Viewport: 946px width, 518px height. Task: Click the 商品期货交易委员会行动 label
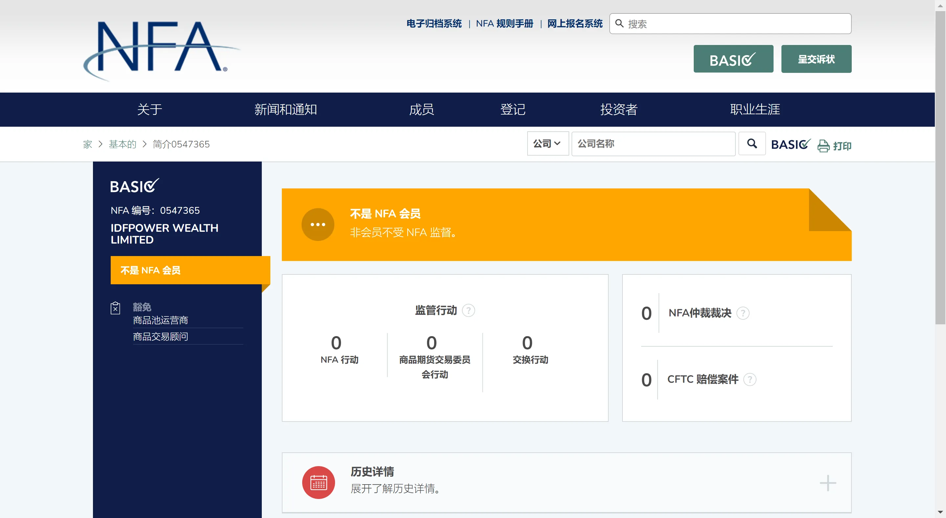(435, 367)
